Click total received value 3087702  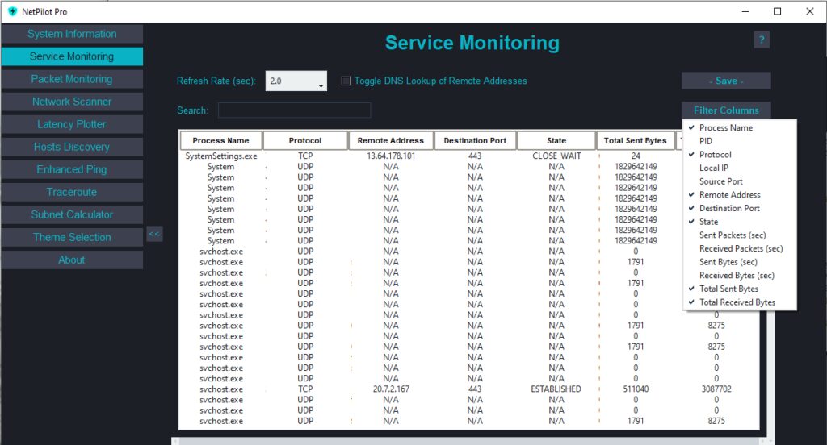716,389
